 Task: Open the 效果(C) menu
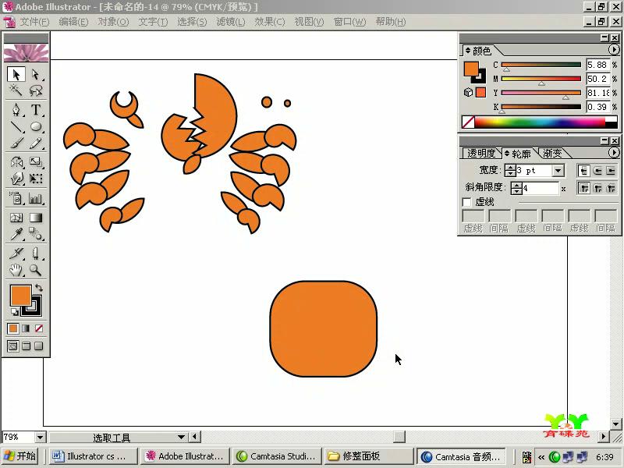point(270,22)
